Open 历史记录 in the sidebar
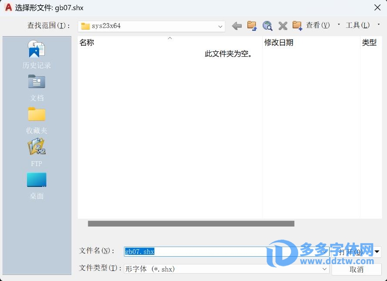 [37, 54]
